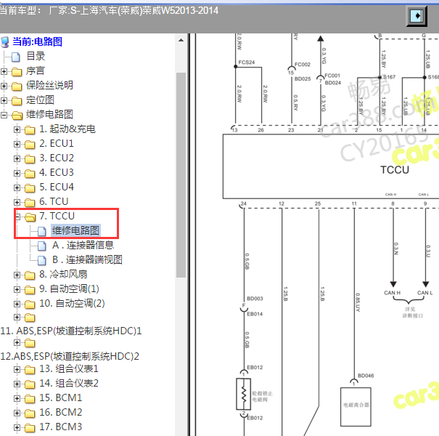Click the tree panel vertical scrollbar thumb

181,175
